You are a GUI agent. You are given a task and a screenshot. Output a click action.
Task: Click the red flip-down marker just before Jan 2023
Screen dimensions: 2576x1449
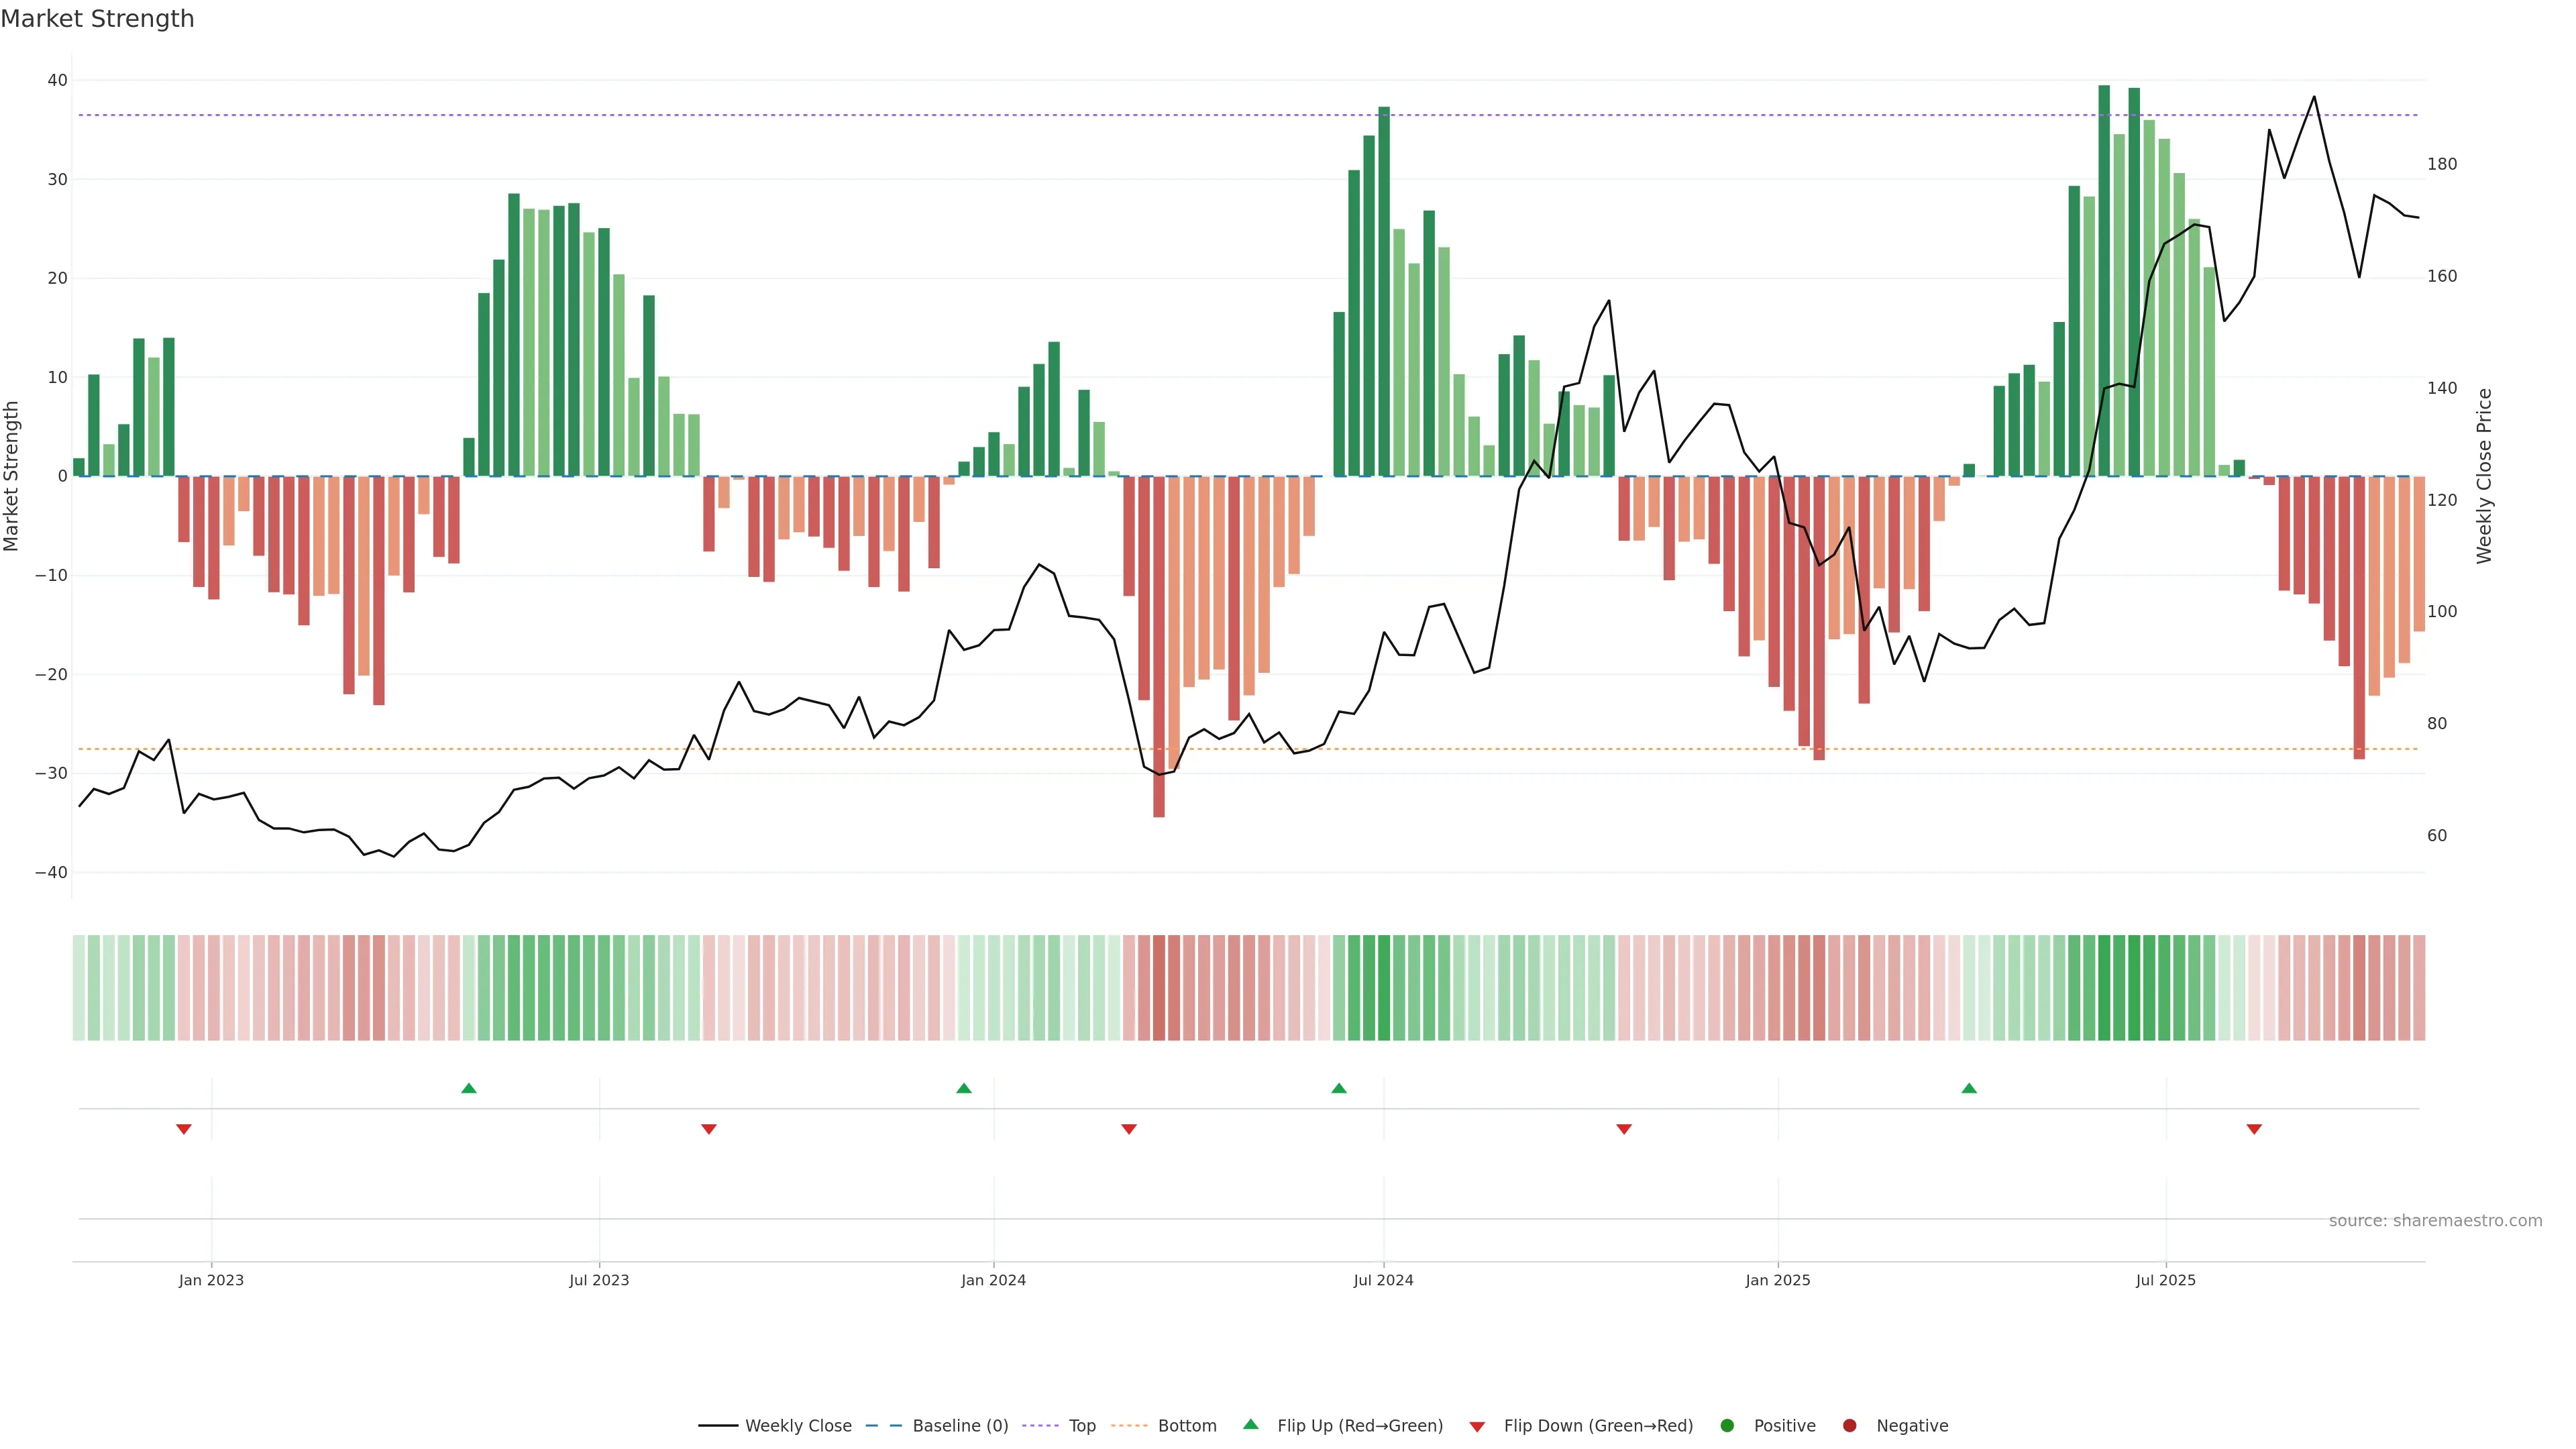click(184, 1129)
